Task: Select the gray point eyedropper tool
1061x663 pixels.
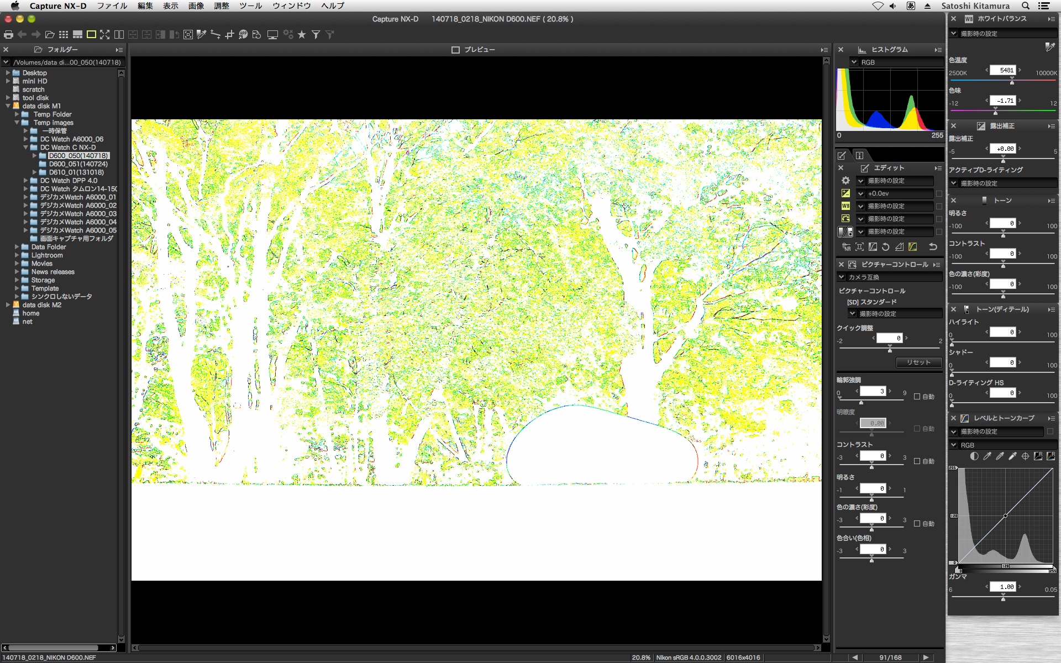Action: [1000, 456]
